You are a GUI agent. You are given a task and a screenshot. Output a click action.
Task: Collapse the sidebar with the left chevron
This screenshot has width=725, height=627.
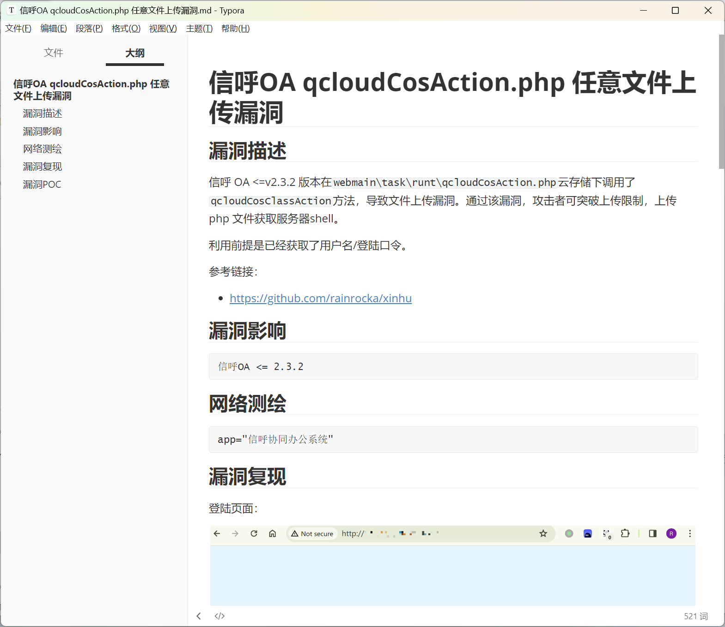click(x=199, y=616)
